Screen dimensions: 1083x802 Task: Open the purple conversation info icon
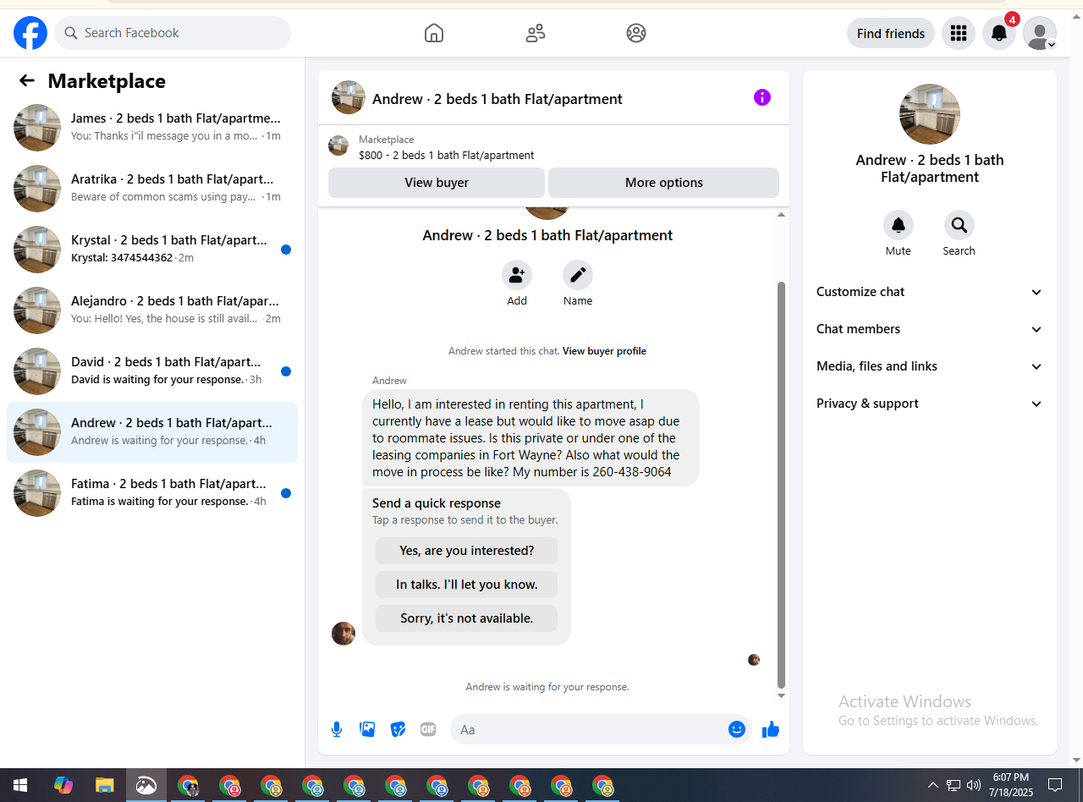click(x=762, y=97)
